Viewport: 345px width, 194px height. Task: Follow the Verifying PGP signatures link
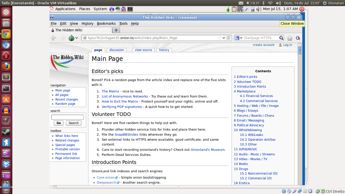point(122,107)
